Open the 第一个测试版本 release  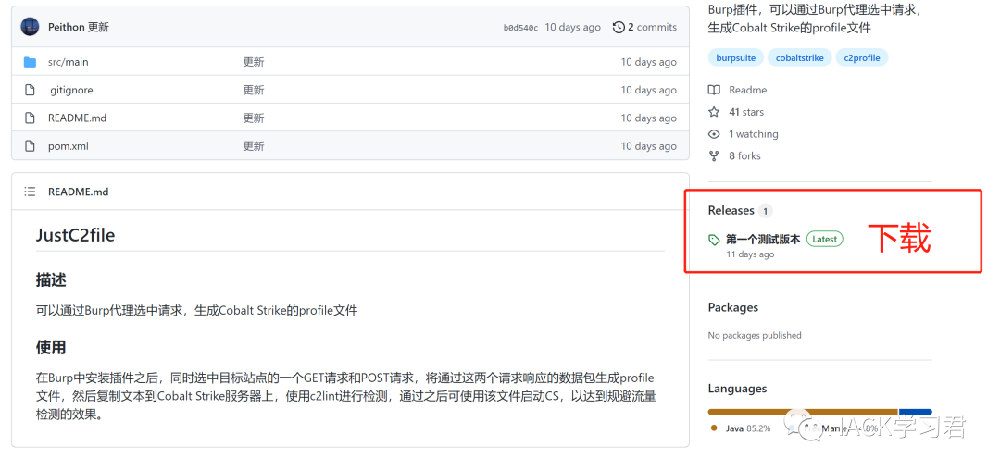coord(763,240)
